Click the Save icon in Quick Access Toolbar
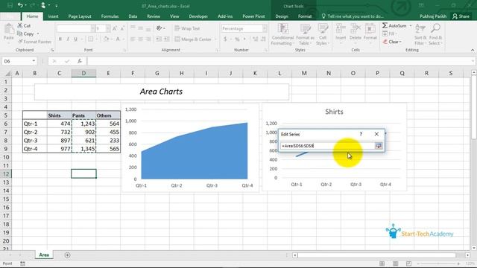477x268 pixels. [x=10, y=5]
